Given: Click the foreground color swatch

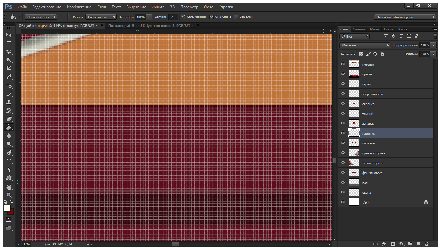Looking at the screenshot, I should (x=7, y=208).
